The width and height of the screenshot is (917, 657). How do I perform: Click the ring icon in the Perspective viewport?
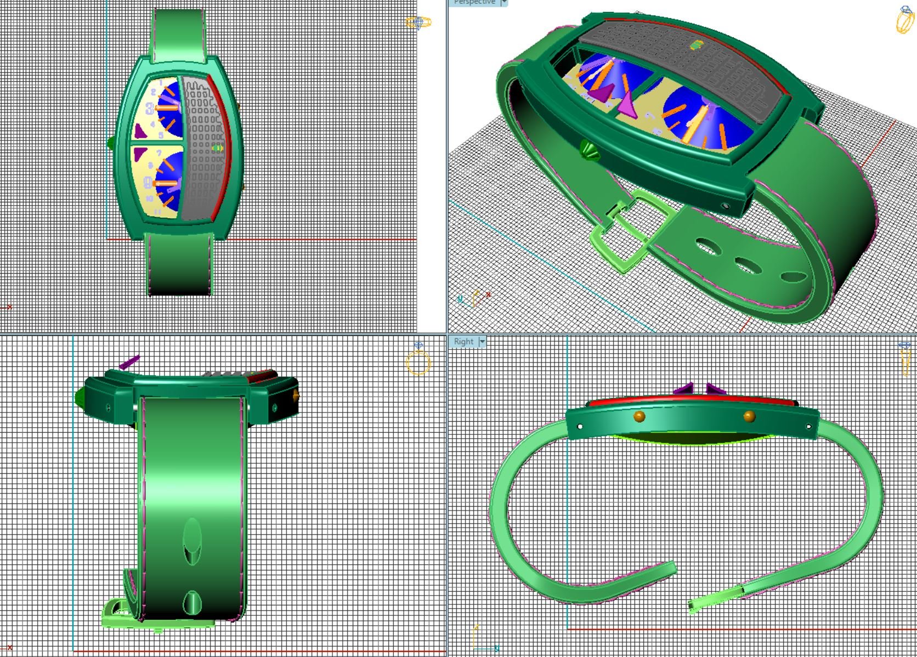coord(905,20)
